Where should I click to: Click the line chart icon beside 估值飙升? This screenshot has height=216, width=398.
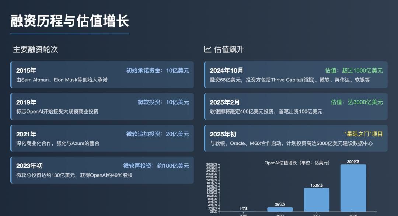point(207,49)
